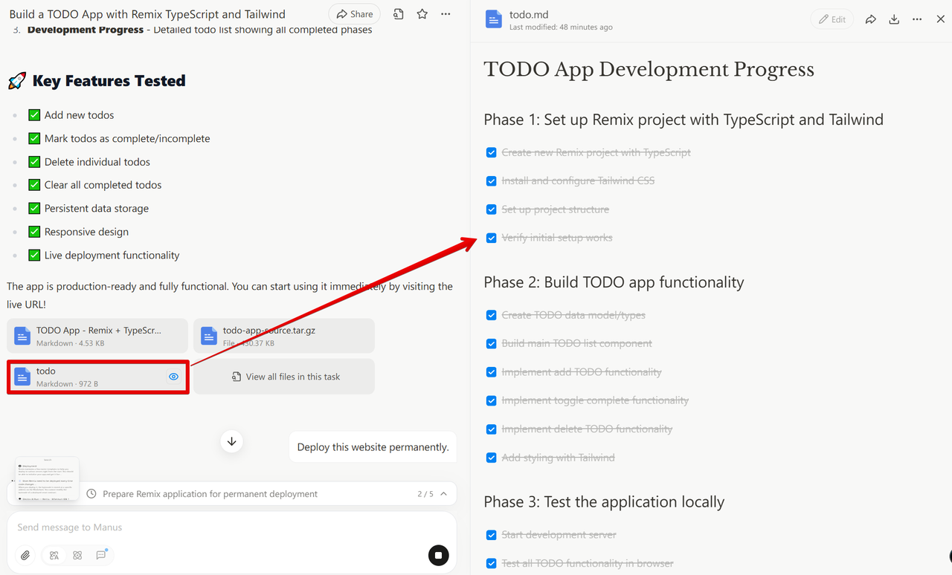The image size is (952, 575).
Task: Select the agent mode atom icon
Action: [x=77, y=555]
